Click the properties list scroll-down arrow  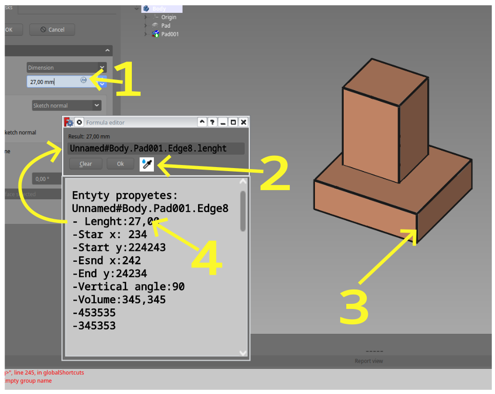tap(243, 353)
